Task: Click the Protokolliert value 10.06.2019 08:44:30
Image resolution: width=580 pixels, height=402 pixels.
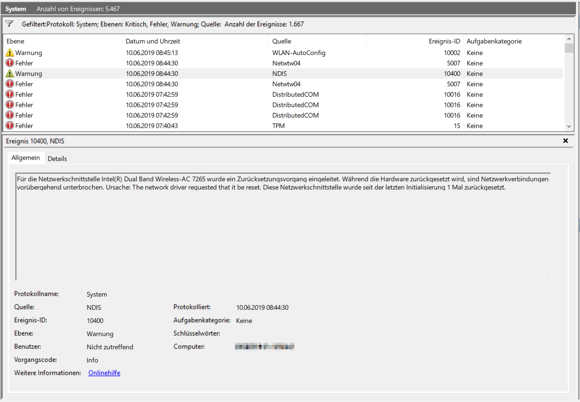Action: click(x=262, y=308)
